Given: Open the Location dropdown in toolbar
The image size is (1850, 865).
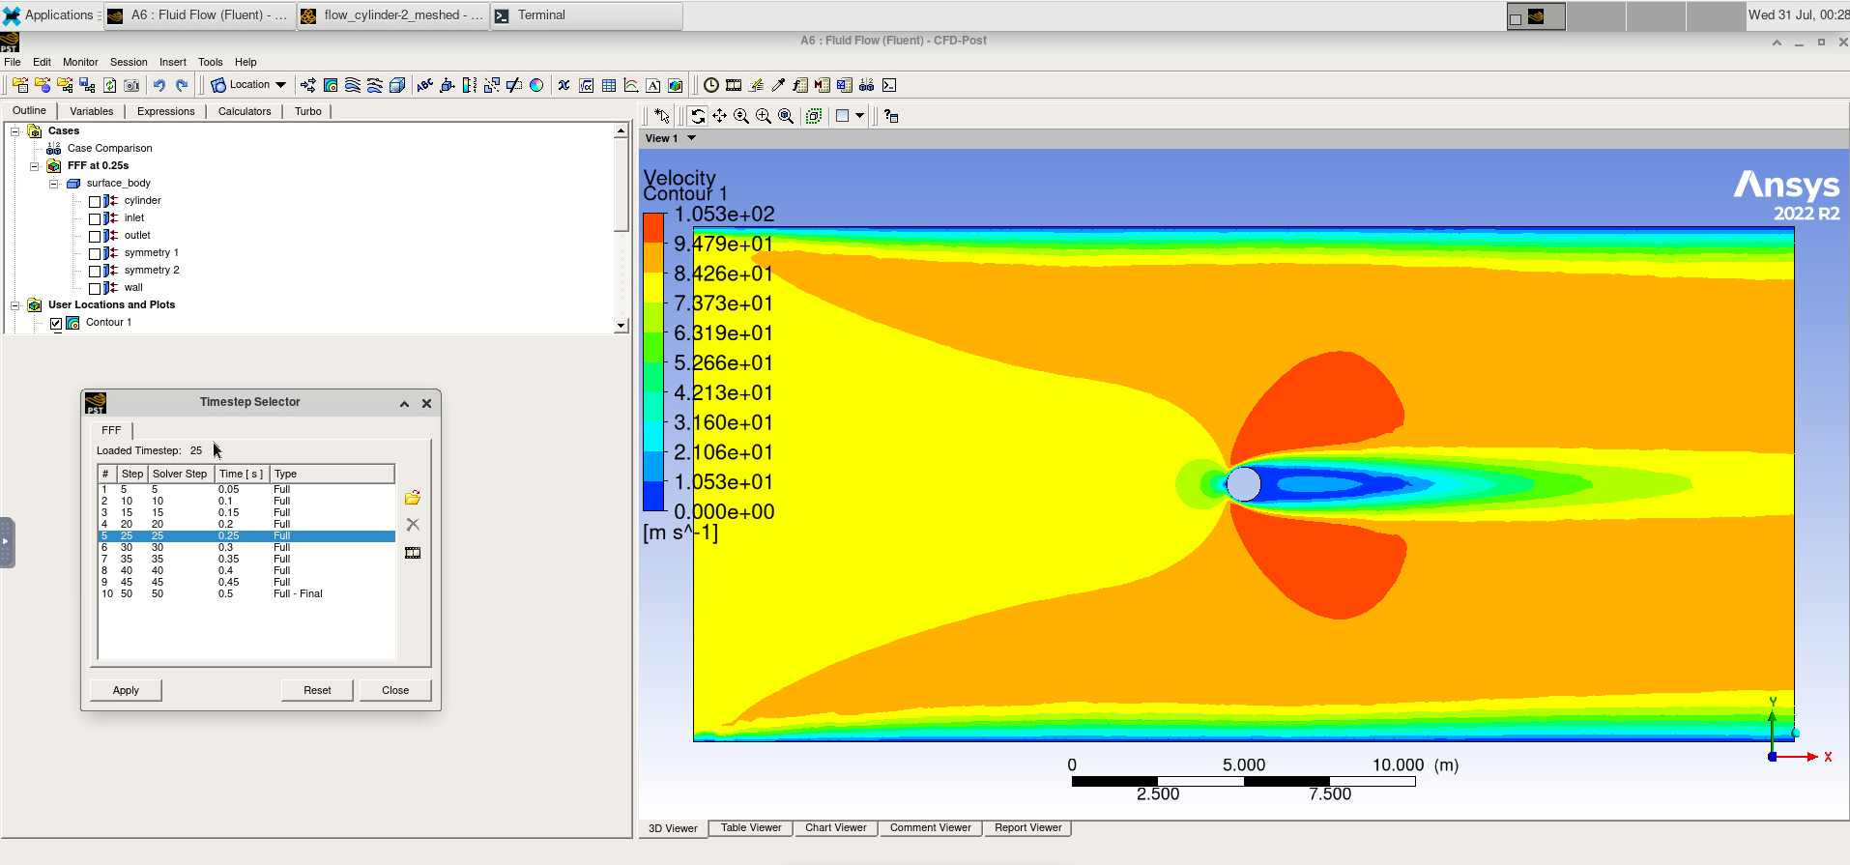Looking at the screenshot, I should coord(248,85).
